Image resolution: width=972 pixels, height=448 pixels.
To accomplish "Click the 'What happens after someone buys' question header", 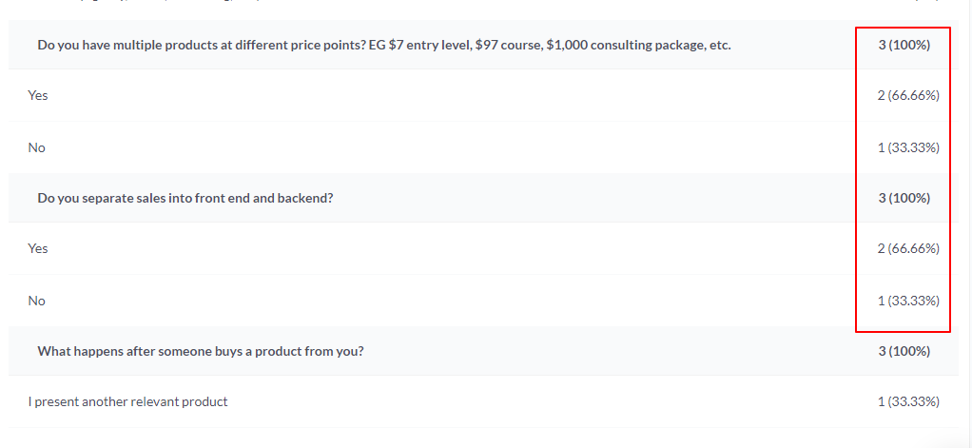I will pyautogui.click(x=201, y=351).
